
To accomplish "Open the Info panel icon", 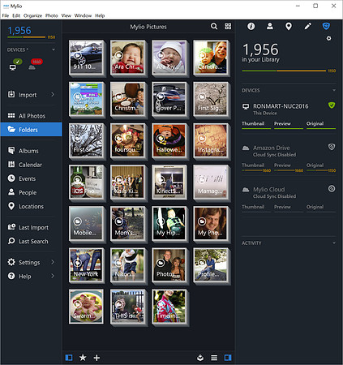I will 251,26.
